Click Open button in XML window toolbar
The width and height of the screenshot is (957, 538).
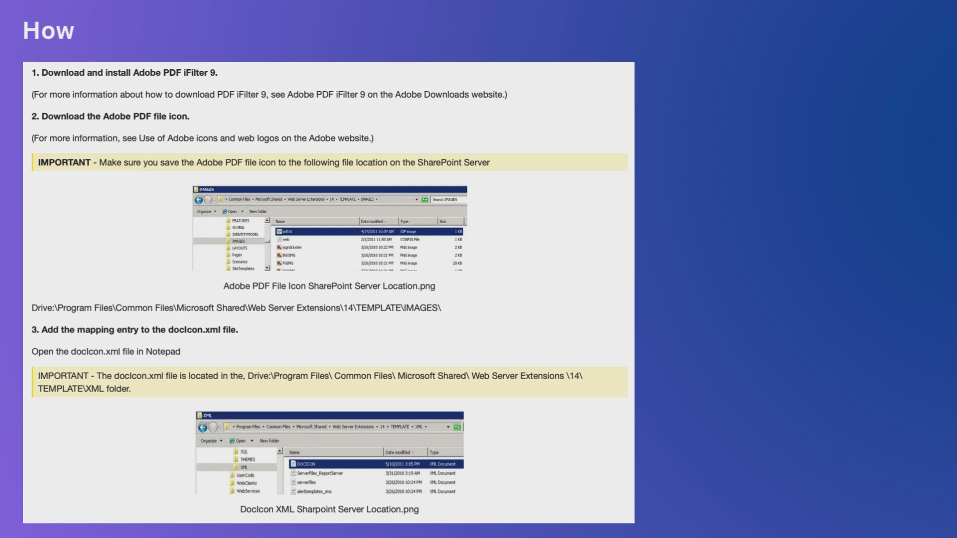pyautogui.click(x=240, y=441)
